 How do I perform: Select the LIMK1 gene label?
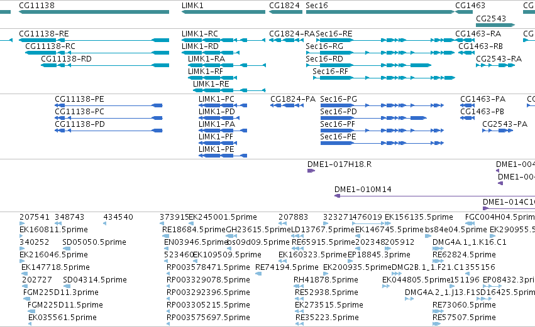(192, 6)
